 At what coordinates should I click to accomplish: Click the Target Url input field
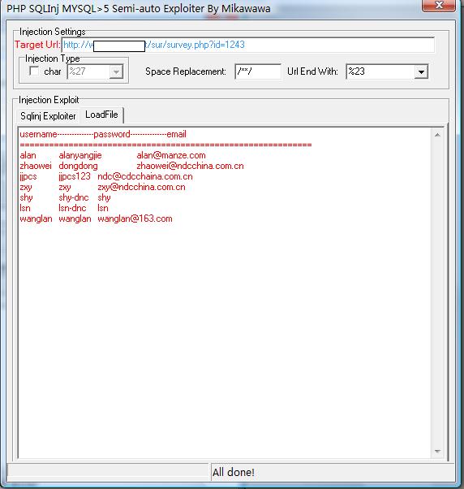tap(248, 45)
